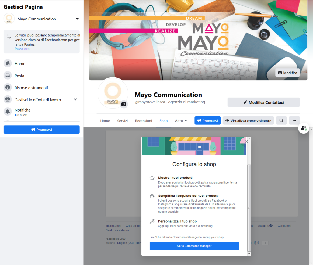
Task: Click the blue Promuovi button in sidebar
Action: coord(41,130)
